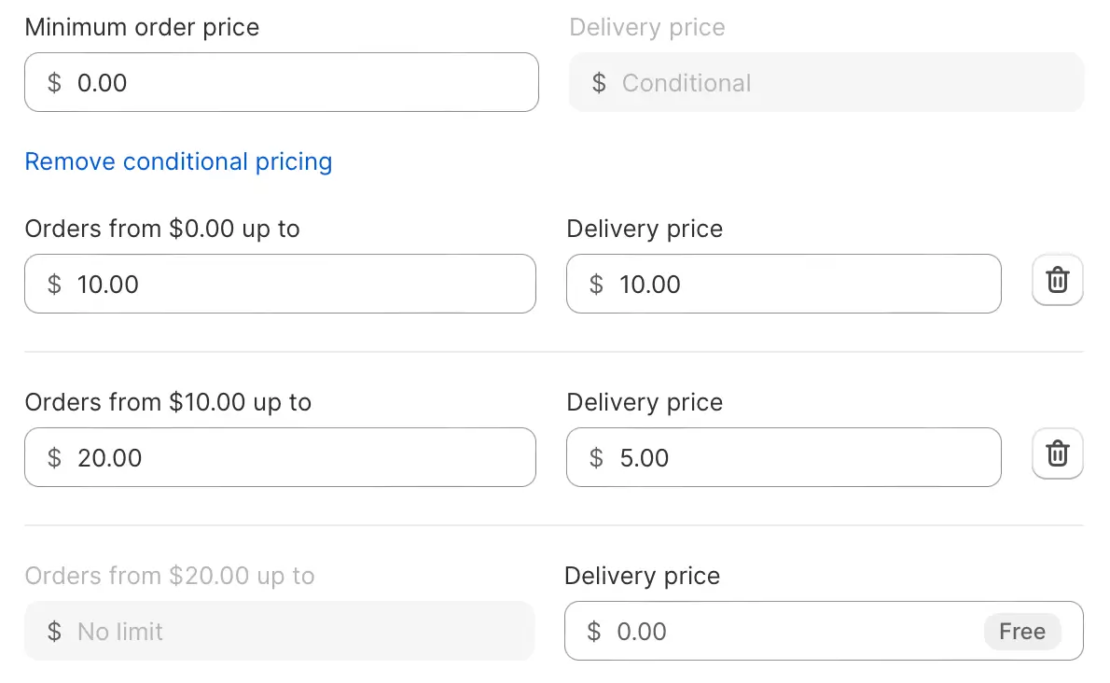Click the greyed Orders from $20.00 up to label
The image size is (1110, 683).
pyautogui.click(x=169, y=576)
